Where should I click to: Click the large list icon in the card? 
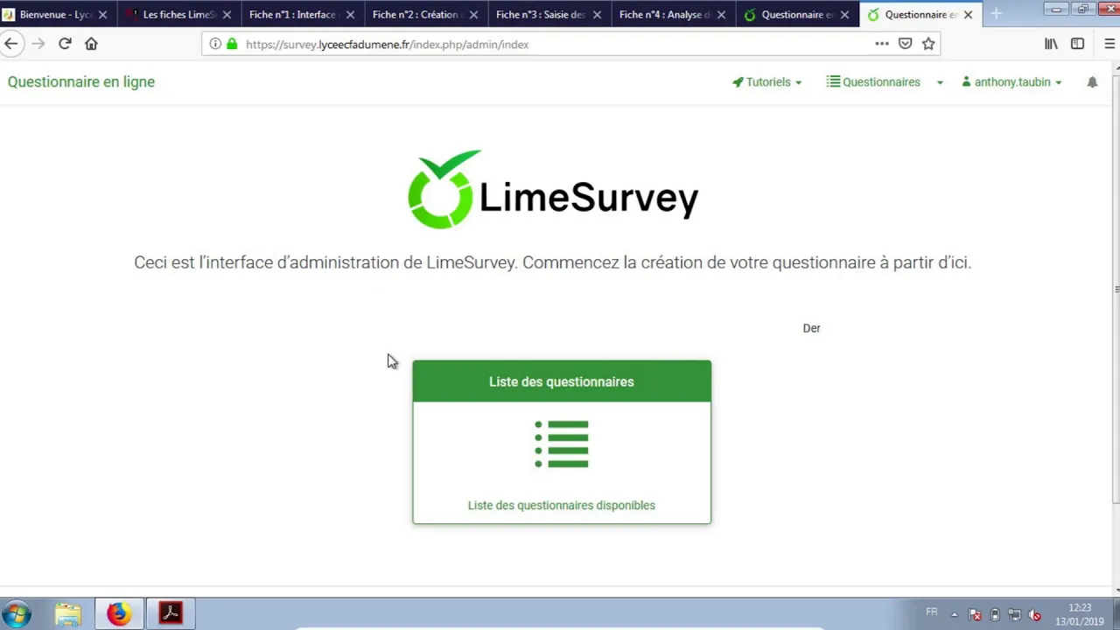coord(562,444)
